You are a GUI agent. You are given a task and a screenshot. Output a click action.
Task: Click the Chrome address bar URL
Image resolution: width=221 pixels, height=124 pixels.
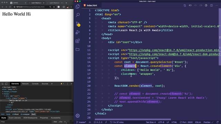click(30, 7)
